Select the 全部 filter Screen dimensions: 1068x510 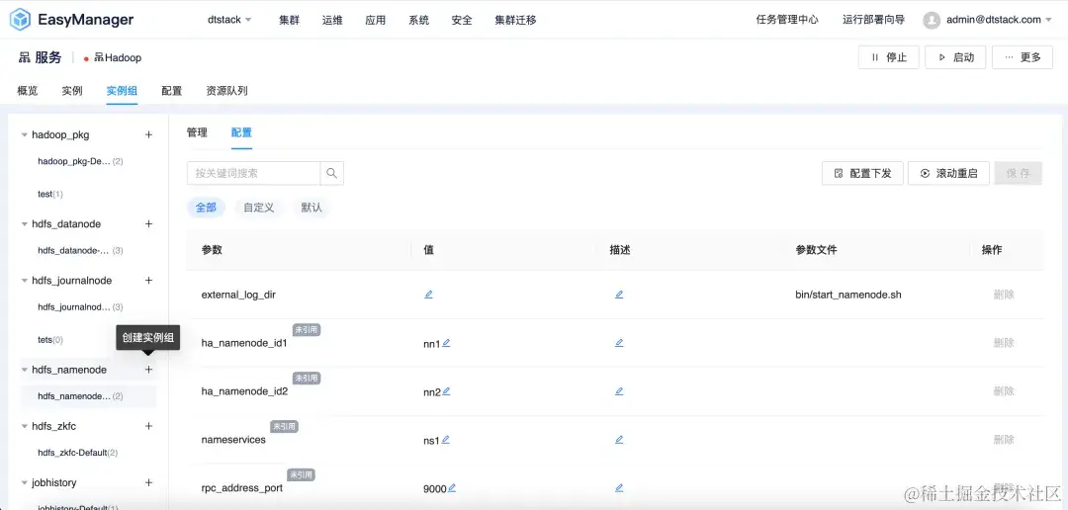coord(207,208)
